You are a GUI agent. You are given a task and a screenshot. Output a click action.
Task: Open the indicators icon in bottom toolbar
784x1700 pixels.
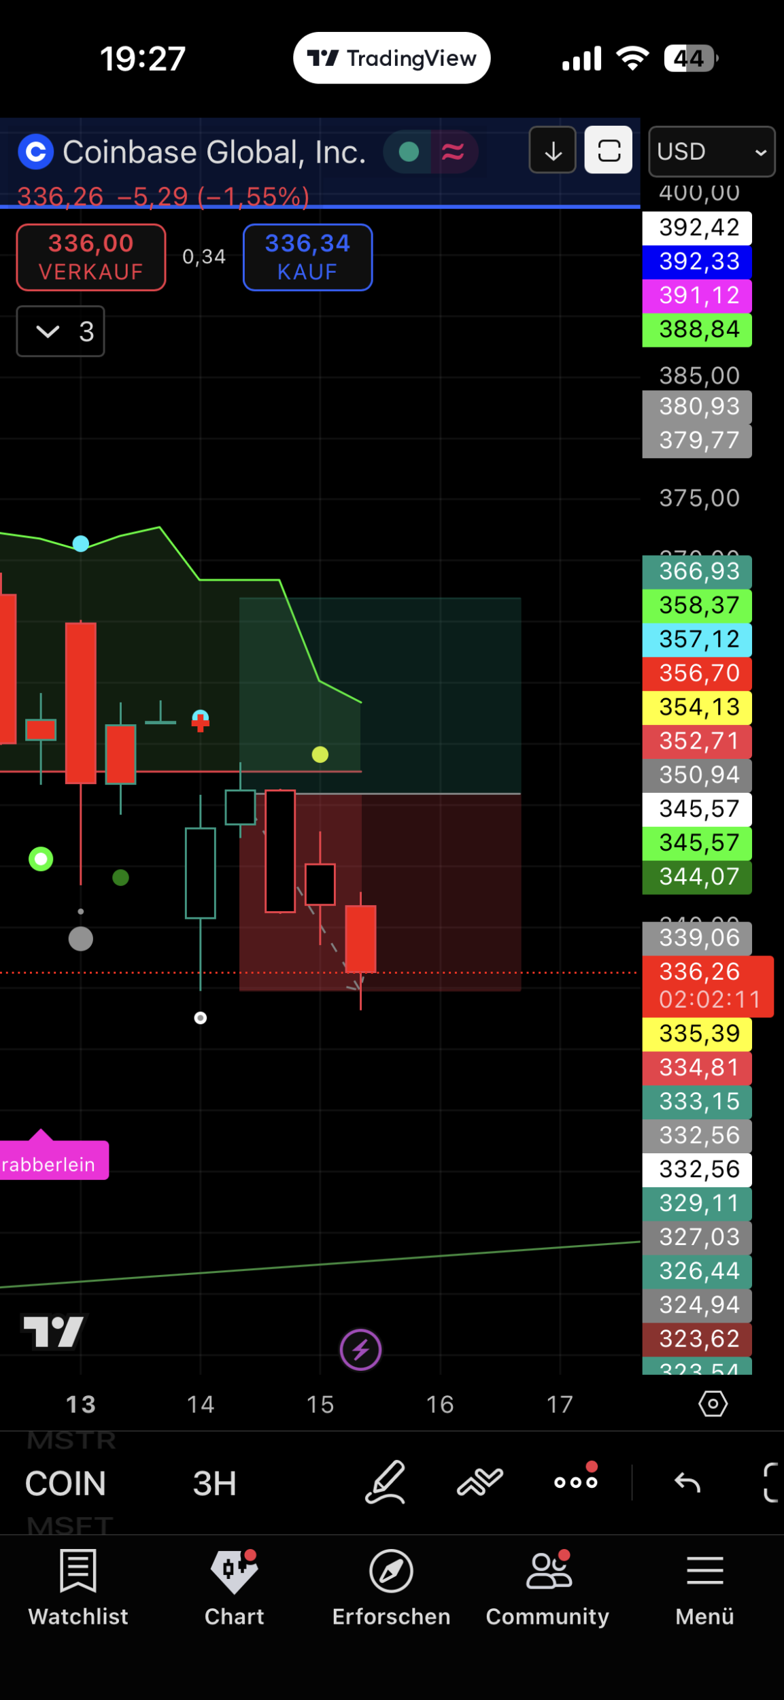480,1482
